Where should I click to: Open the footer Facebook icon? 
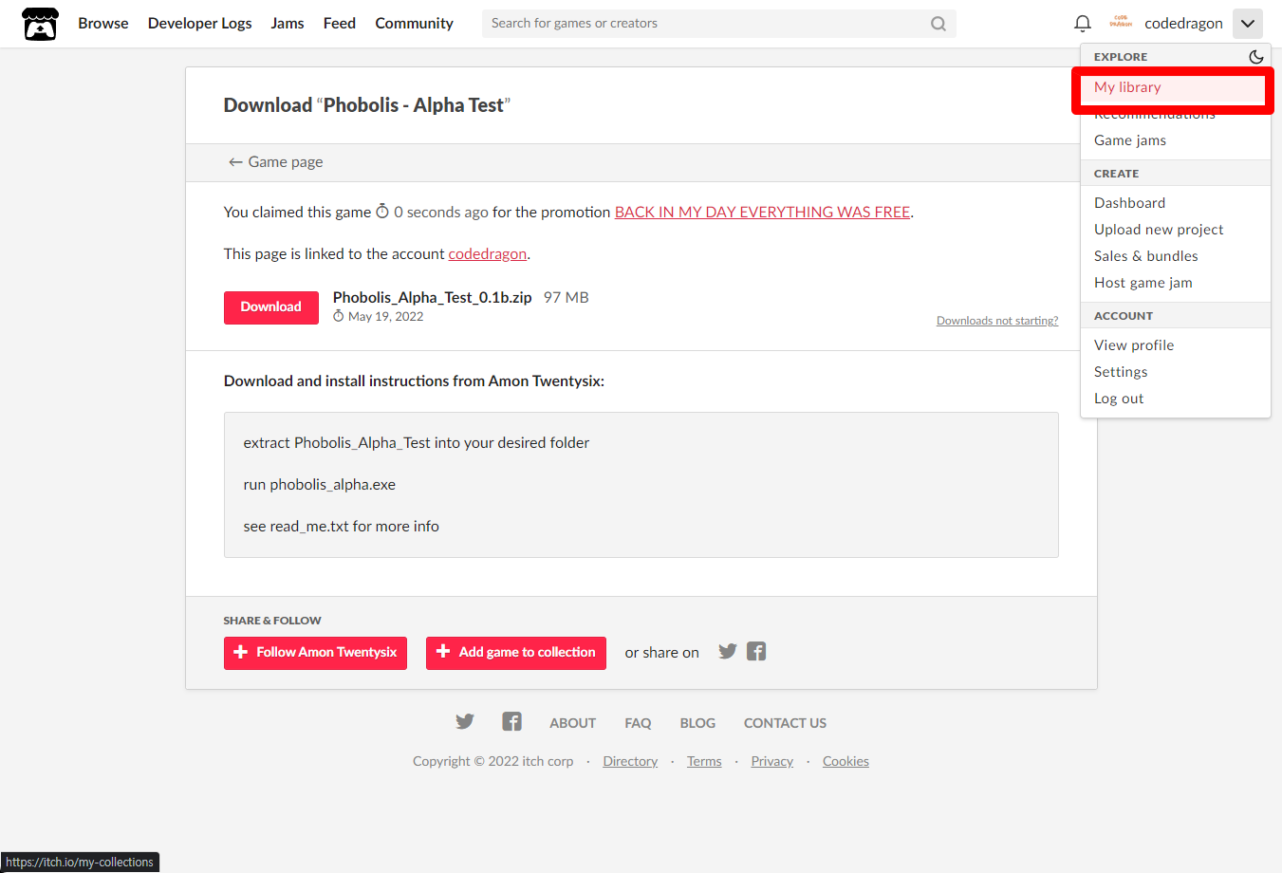pos(512,721)
